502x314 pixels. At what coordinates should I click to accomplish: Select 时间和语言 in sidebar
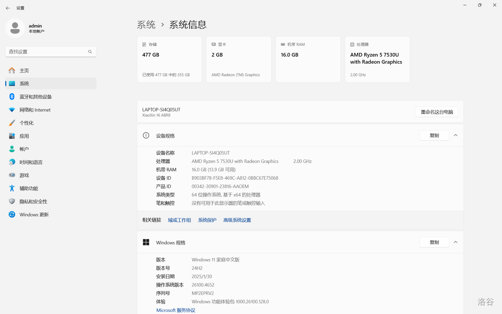(31, 162)
